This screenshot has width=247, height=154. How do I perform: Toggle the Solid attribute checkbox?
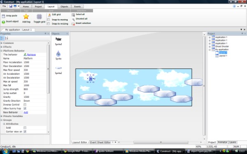click(25, 128)
